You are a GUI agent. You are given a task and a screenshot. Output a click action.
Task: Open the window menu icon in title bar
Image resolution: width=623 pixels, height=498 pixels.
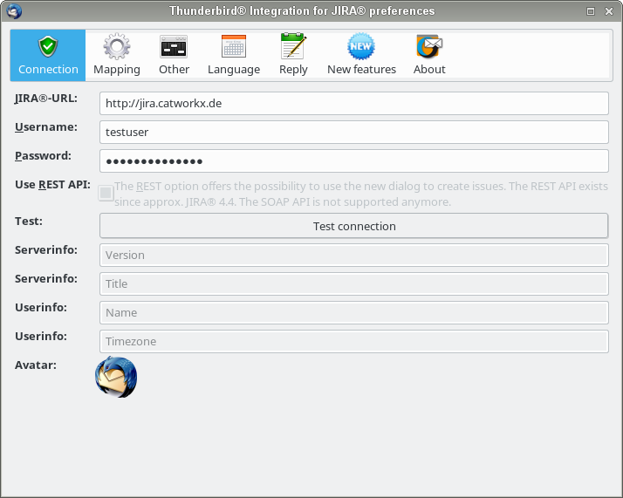[12, 11]
